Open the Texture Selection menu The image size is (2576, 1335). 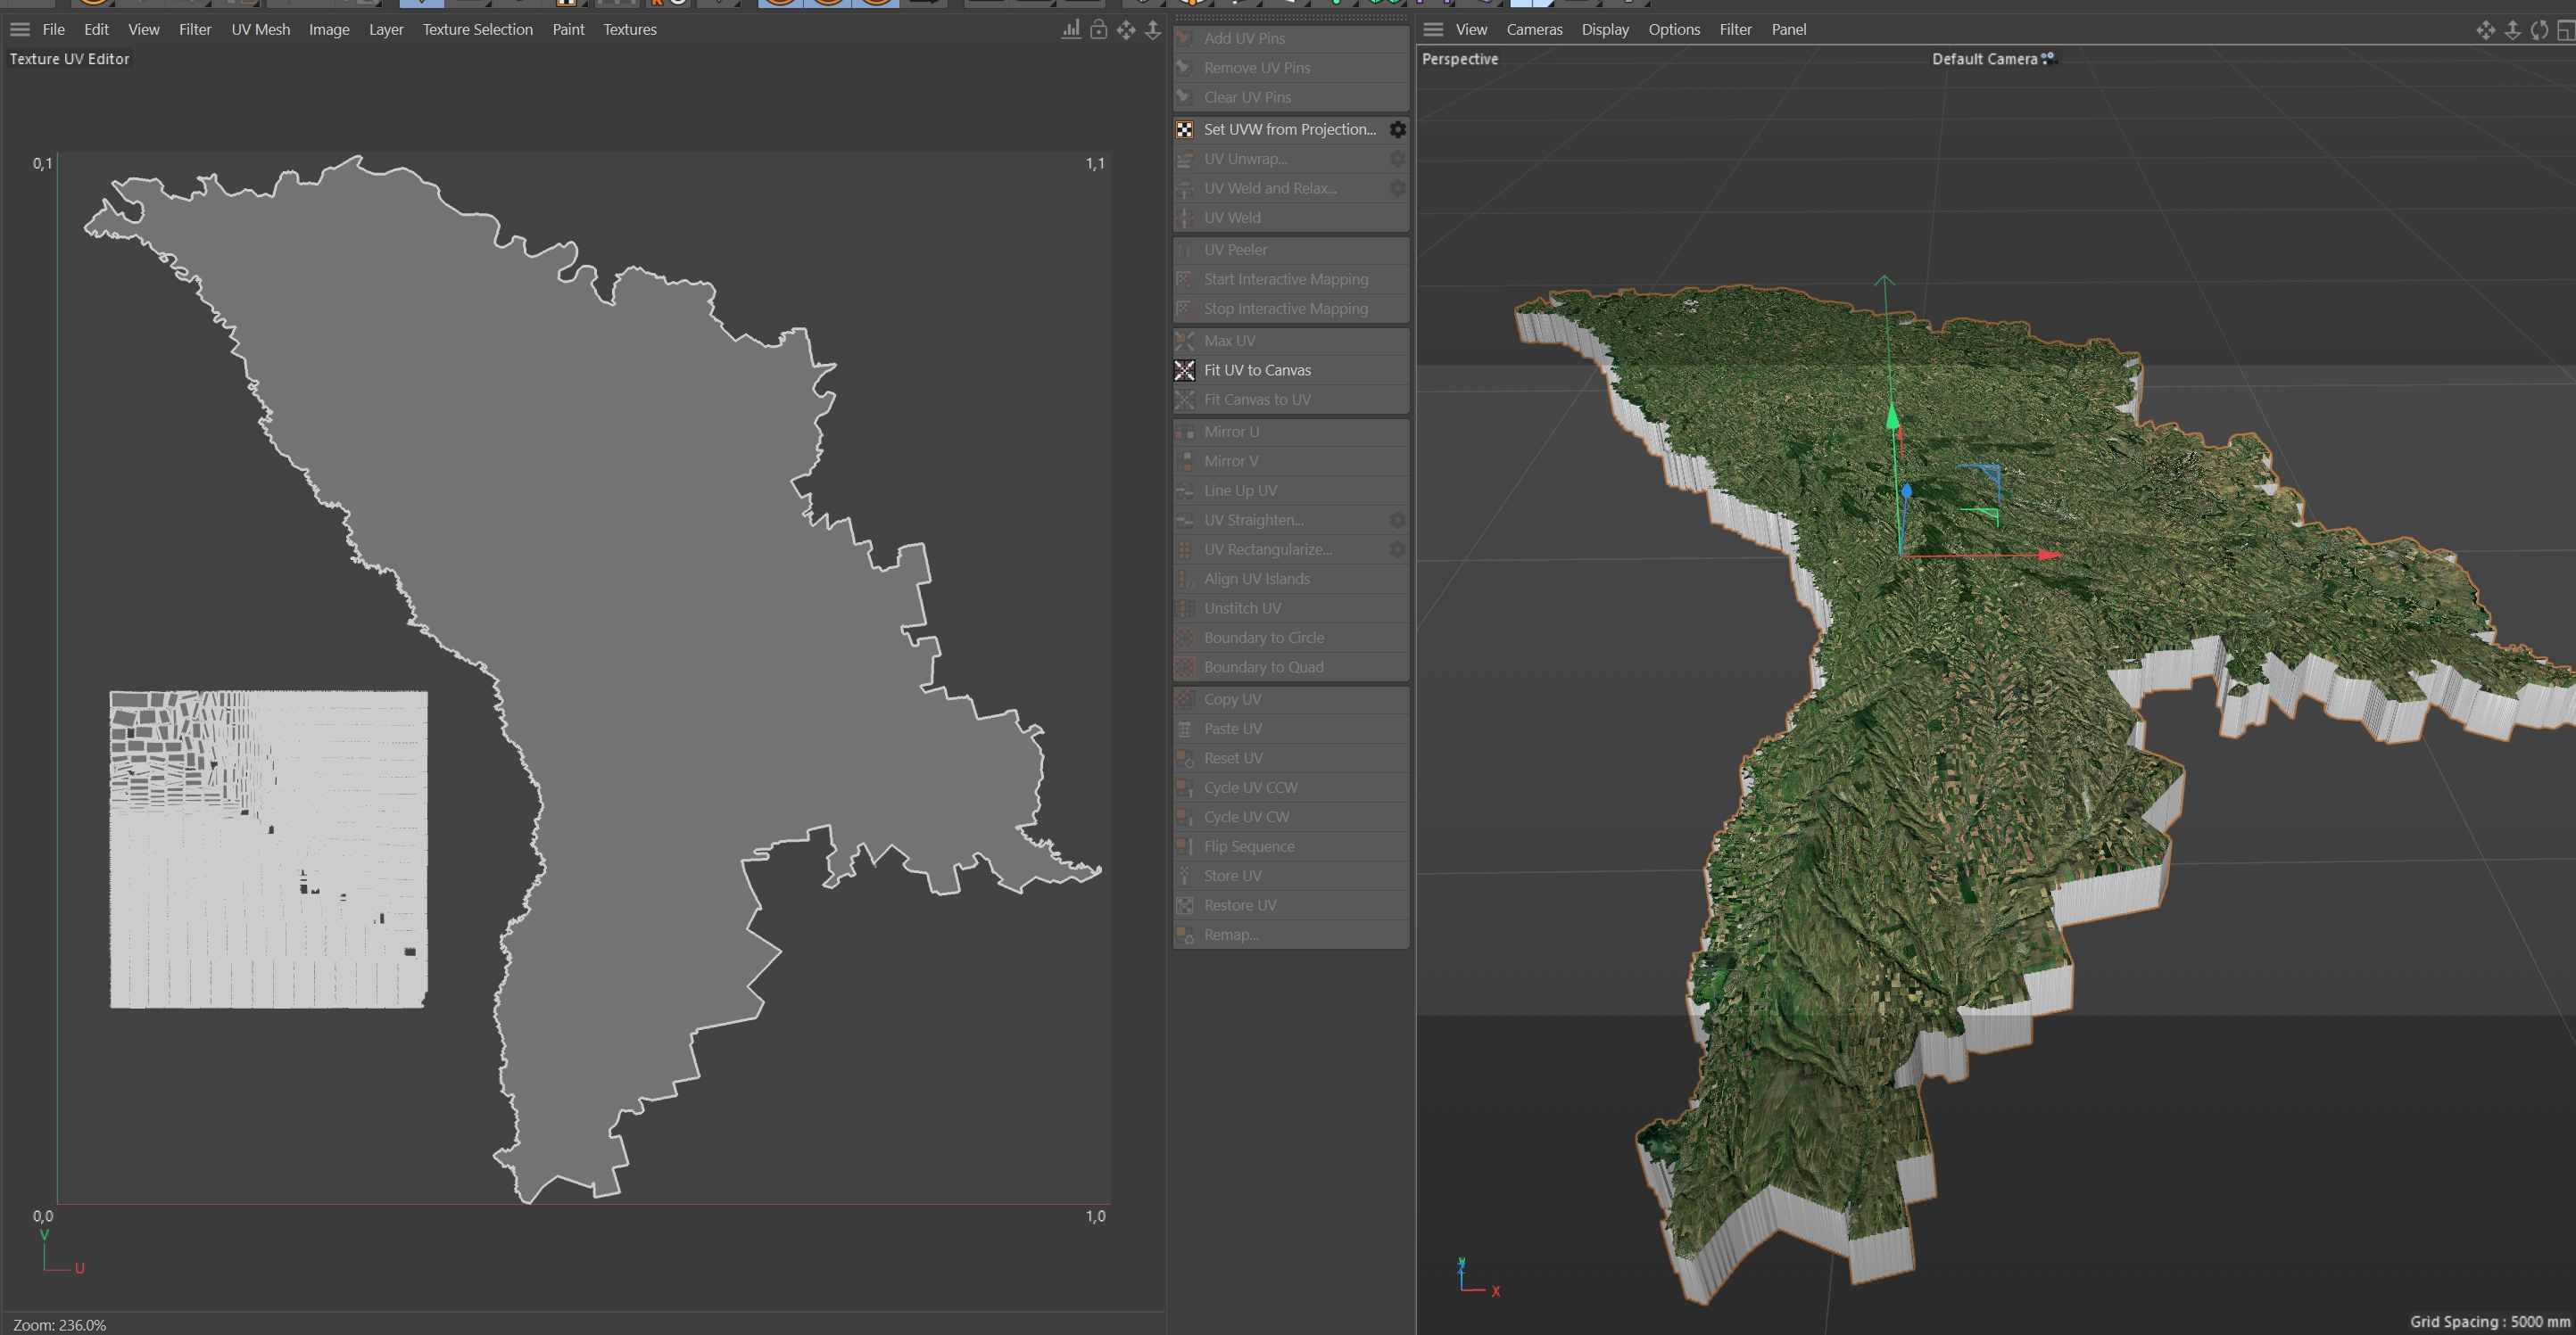(x=477, y=30)
